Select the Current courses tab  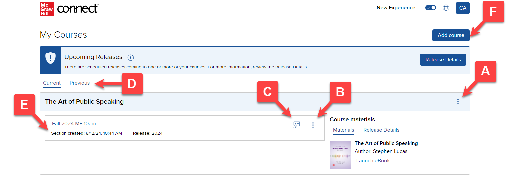point(52,83)
